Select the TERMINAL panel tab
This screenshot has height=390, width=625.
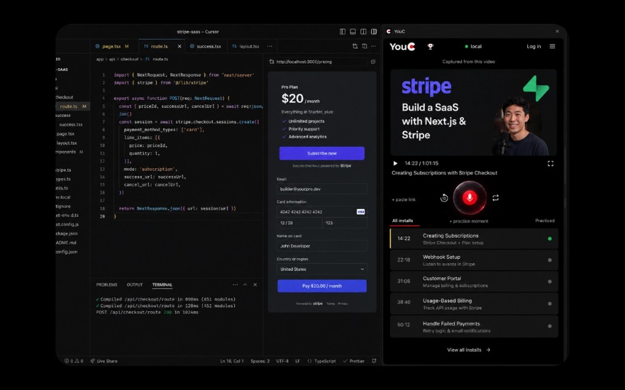pyautogui.click(x=162, y=285)
